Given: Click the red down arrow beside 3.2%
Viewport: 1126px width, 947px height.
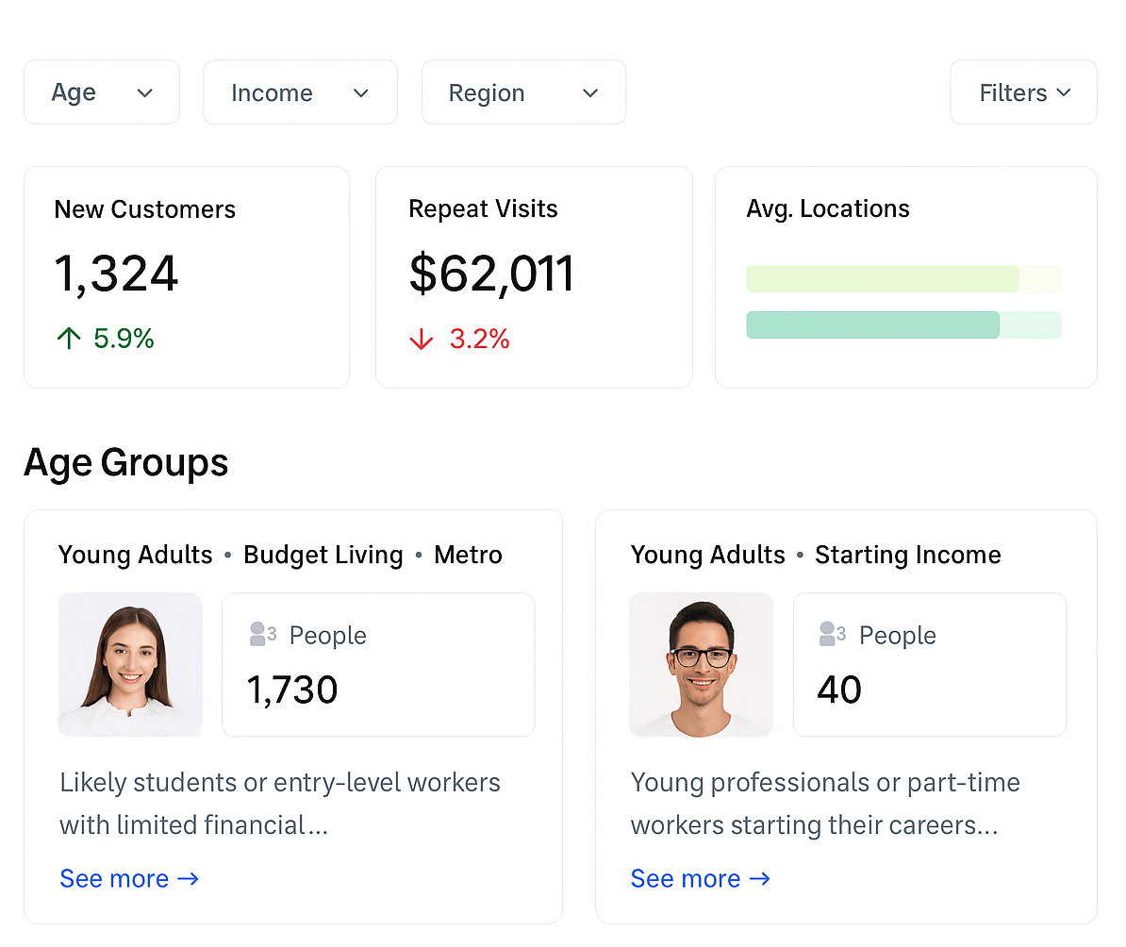Looking at the screenshot, I should (421, 340).
